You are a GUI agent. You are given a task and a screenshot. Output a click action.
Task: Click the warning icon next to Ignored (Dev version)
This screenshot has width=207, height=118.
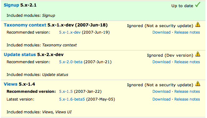click(198, 54)
